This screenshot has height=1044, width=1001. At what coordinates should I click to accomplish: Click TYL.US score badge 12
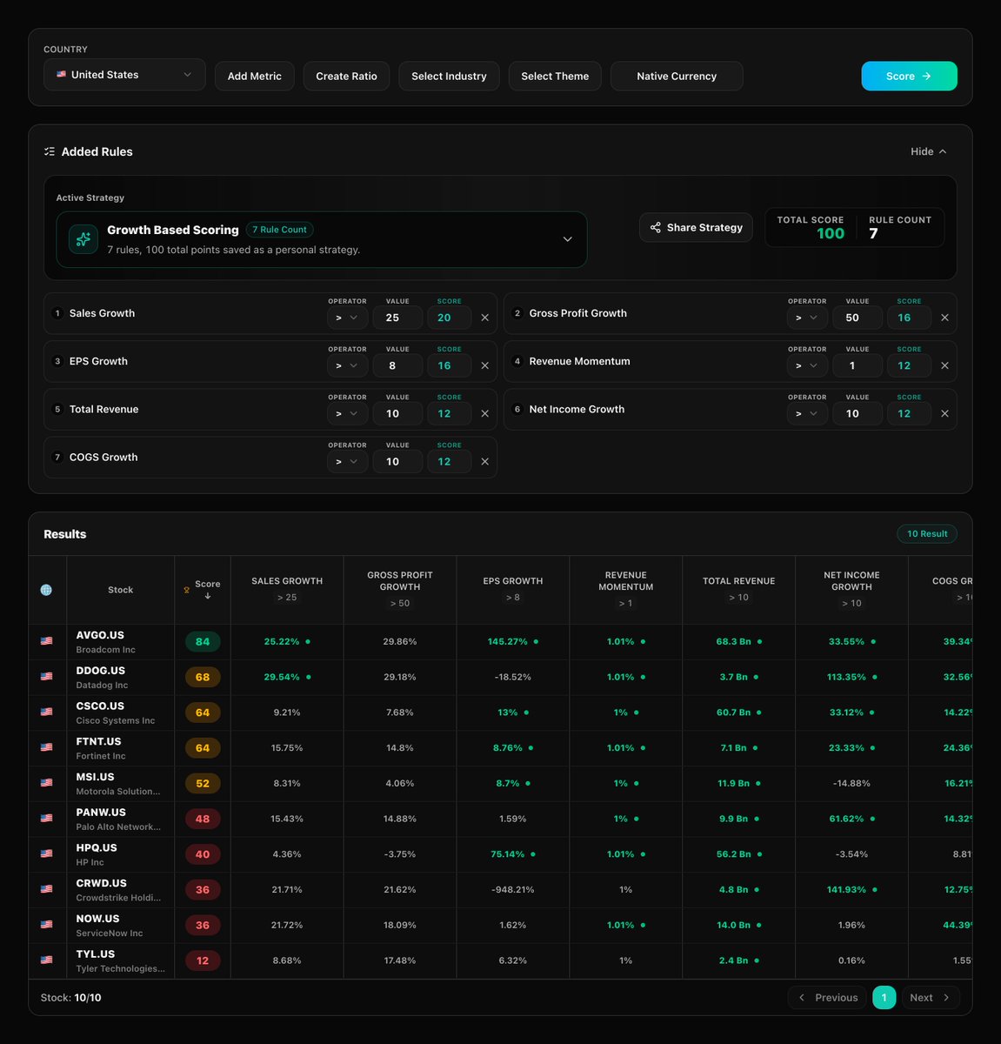(203, 960)
